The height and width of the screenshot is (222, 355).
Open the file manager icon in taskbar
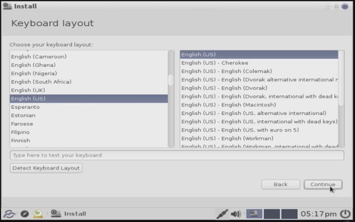(38, 214)
